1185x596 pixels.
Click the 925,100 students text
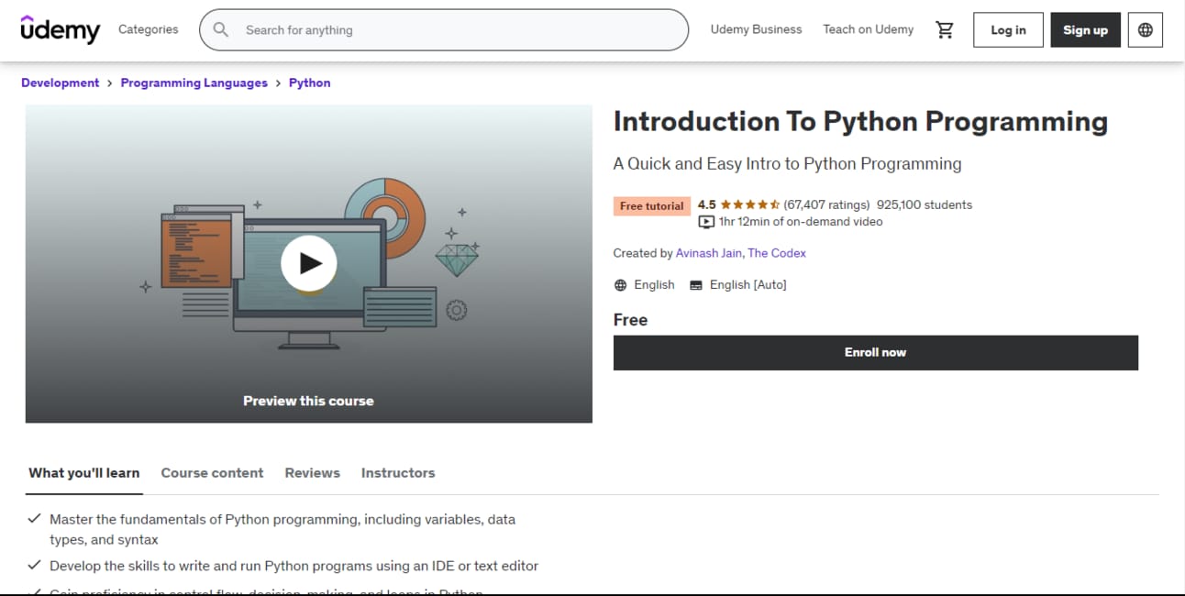(925, 205)
